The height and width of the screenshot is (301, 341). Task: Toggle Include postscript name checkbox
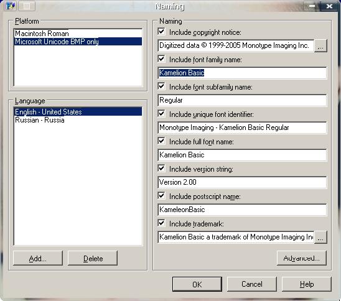point(162,196)
